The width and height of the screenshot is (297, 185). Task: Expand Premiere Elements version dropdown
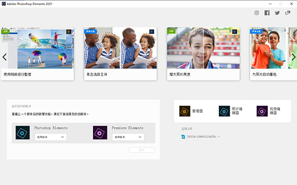click(x=128, y=137)
